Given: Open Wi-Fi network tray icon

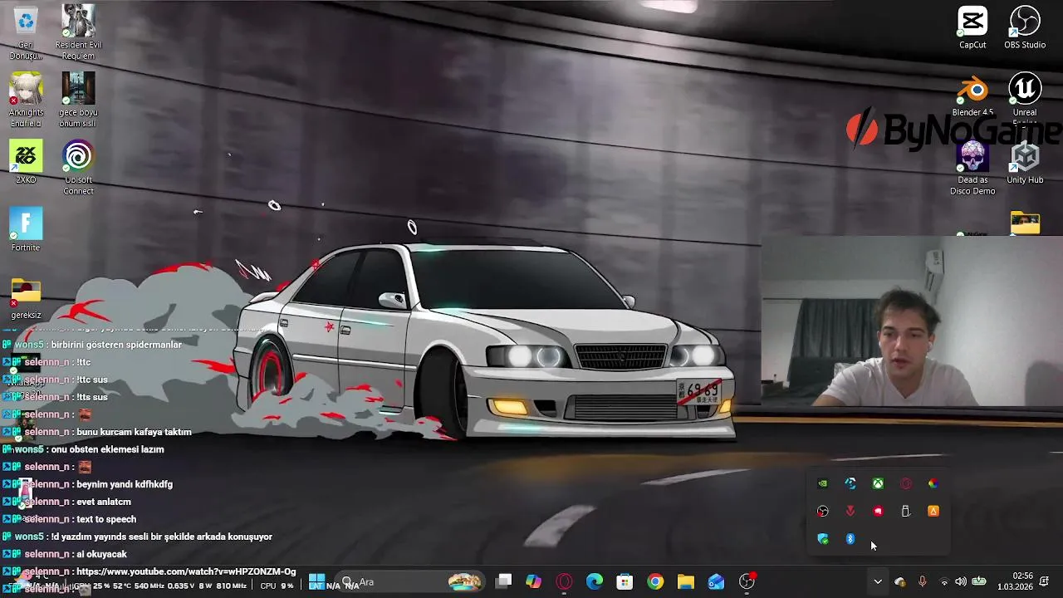Looking at the screenshot, I should [943, 581].
